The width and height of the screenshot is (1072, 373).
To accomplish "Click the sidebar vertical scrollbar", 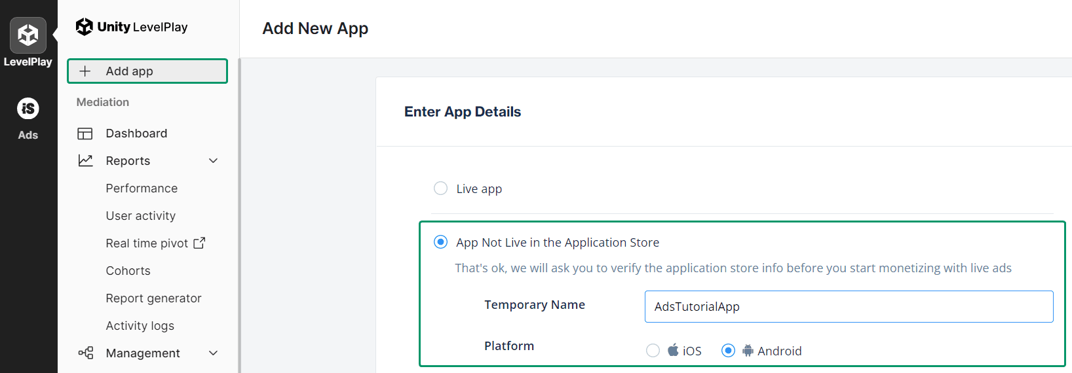I will pos(239,215).
